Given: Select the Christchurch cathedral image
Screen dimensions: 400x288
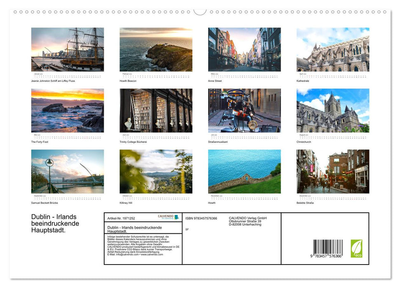Looking at the screenshot, I should tap(332, 110).
